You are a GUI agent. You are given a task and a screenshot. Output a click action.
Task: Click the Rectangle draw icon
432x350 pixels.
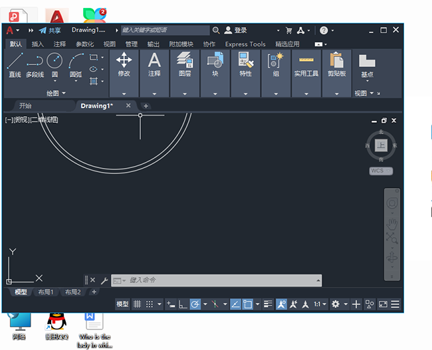click(x=94, y=57)
